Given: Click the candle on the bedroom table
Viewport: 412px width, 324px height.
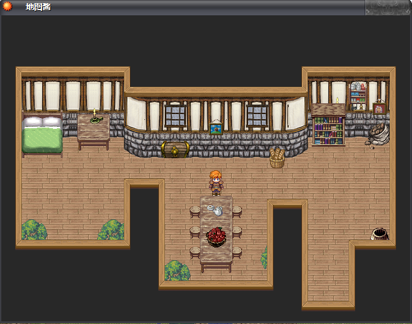Looking at the screenshot, I should click(96, 117).
